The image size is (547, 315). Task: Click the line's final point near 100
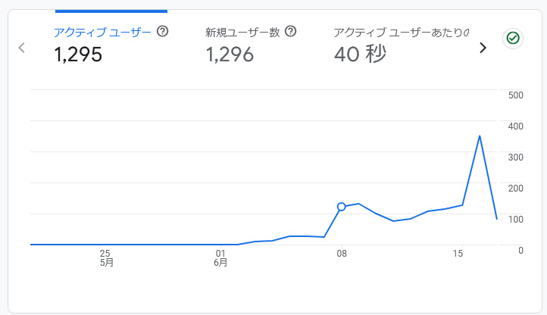coord(497,219)
